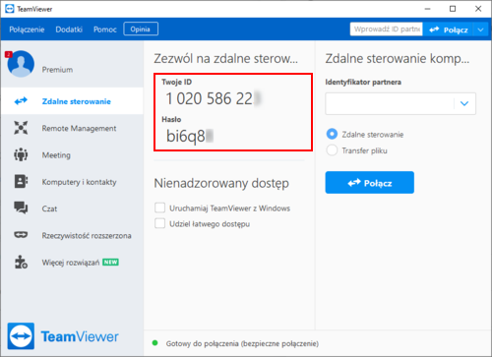
Task: Click the Premium account label
Action: click(57, 70)
